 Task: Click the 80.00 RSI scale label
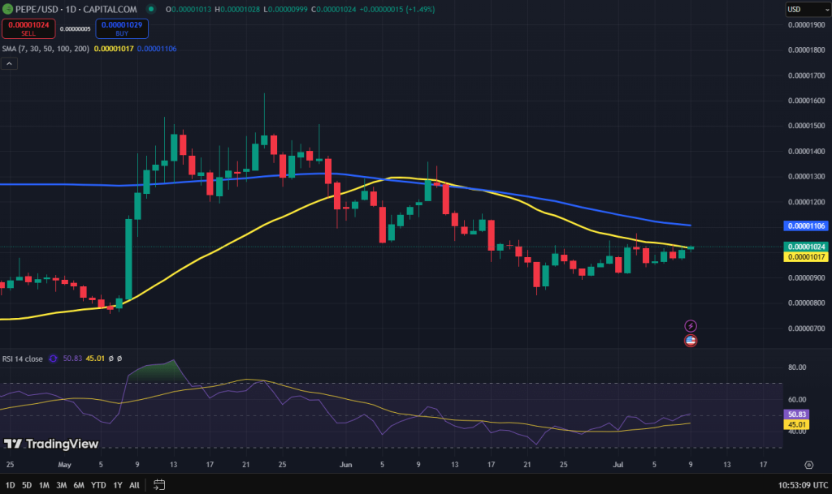coord(796,367)
